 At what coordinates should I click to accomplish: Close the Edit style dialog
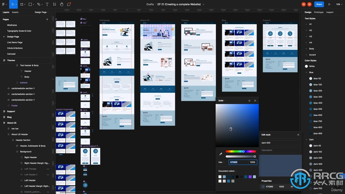coord(298,135)
